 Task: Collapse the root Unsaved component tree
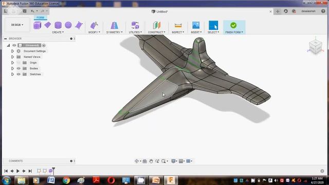(x=8, y=45)
